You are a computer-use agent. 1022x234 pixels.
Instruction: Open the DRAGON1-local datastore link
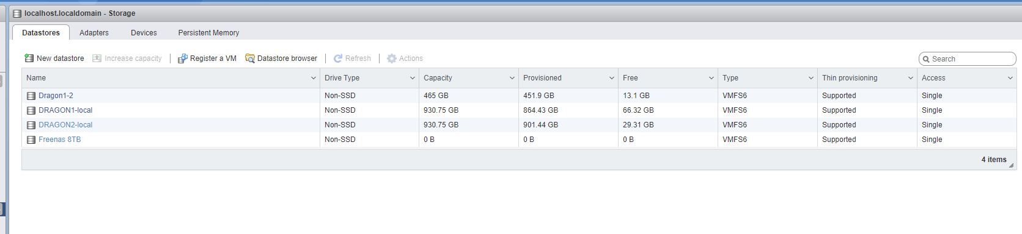[x=65, y=110]
